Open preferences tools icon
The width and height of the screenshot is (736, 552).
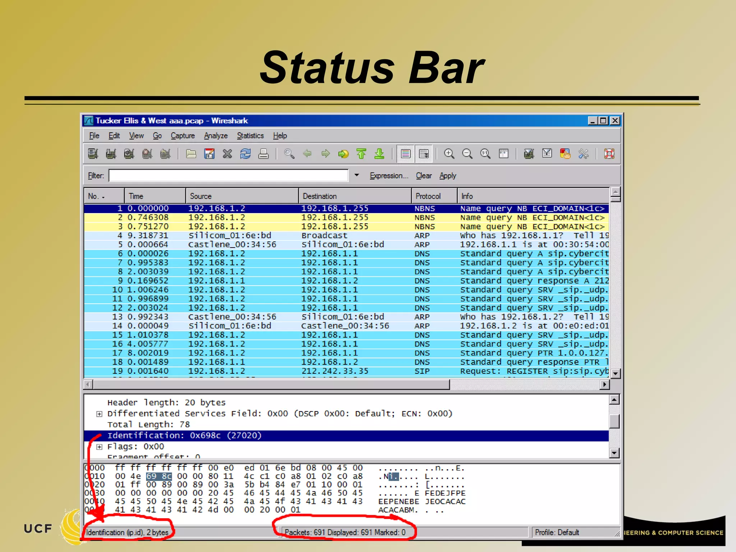(x=583, y=154)
